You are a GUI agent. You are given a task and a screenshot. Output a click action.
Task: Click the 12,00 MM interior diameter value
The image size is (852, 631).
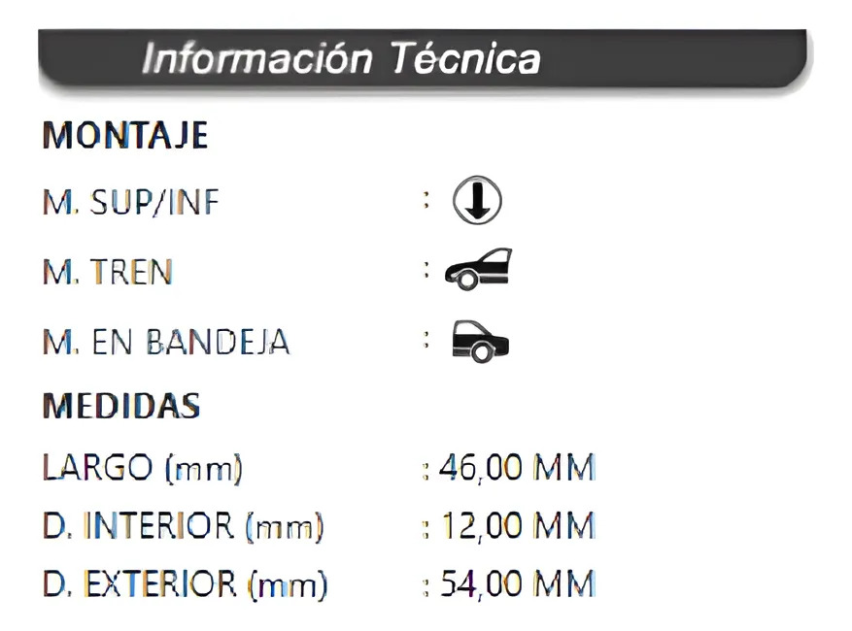pos(517,527)
